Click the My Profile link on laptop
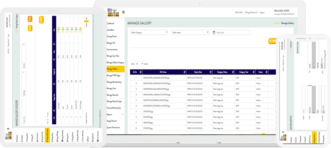 point(239,12)
